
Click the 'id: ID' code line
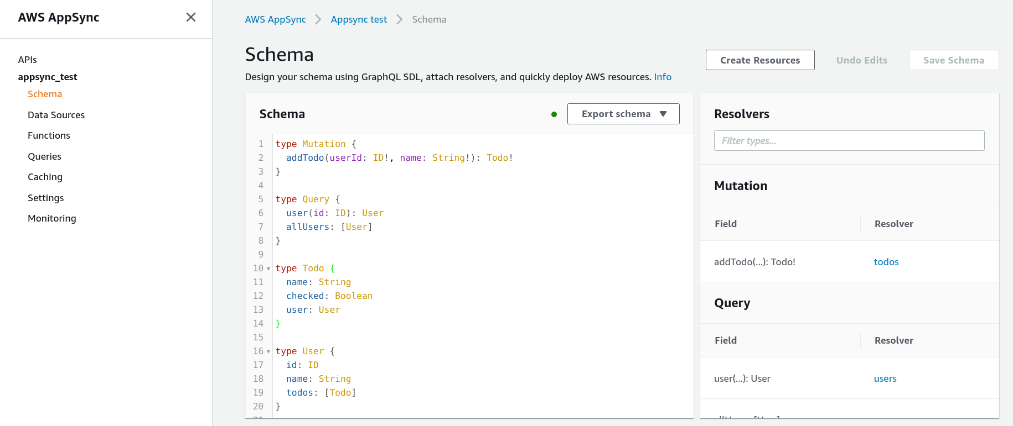[x=302, y=365]
